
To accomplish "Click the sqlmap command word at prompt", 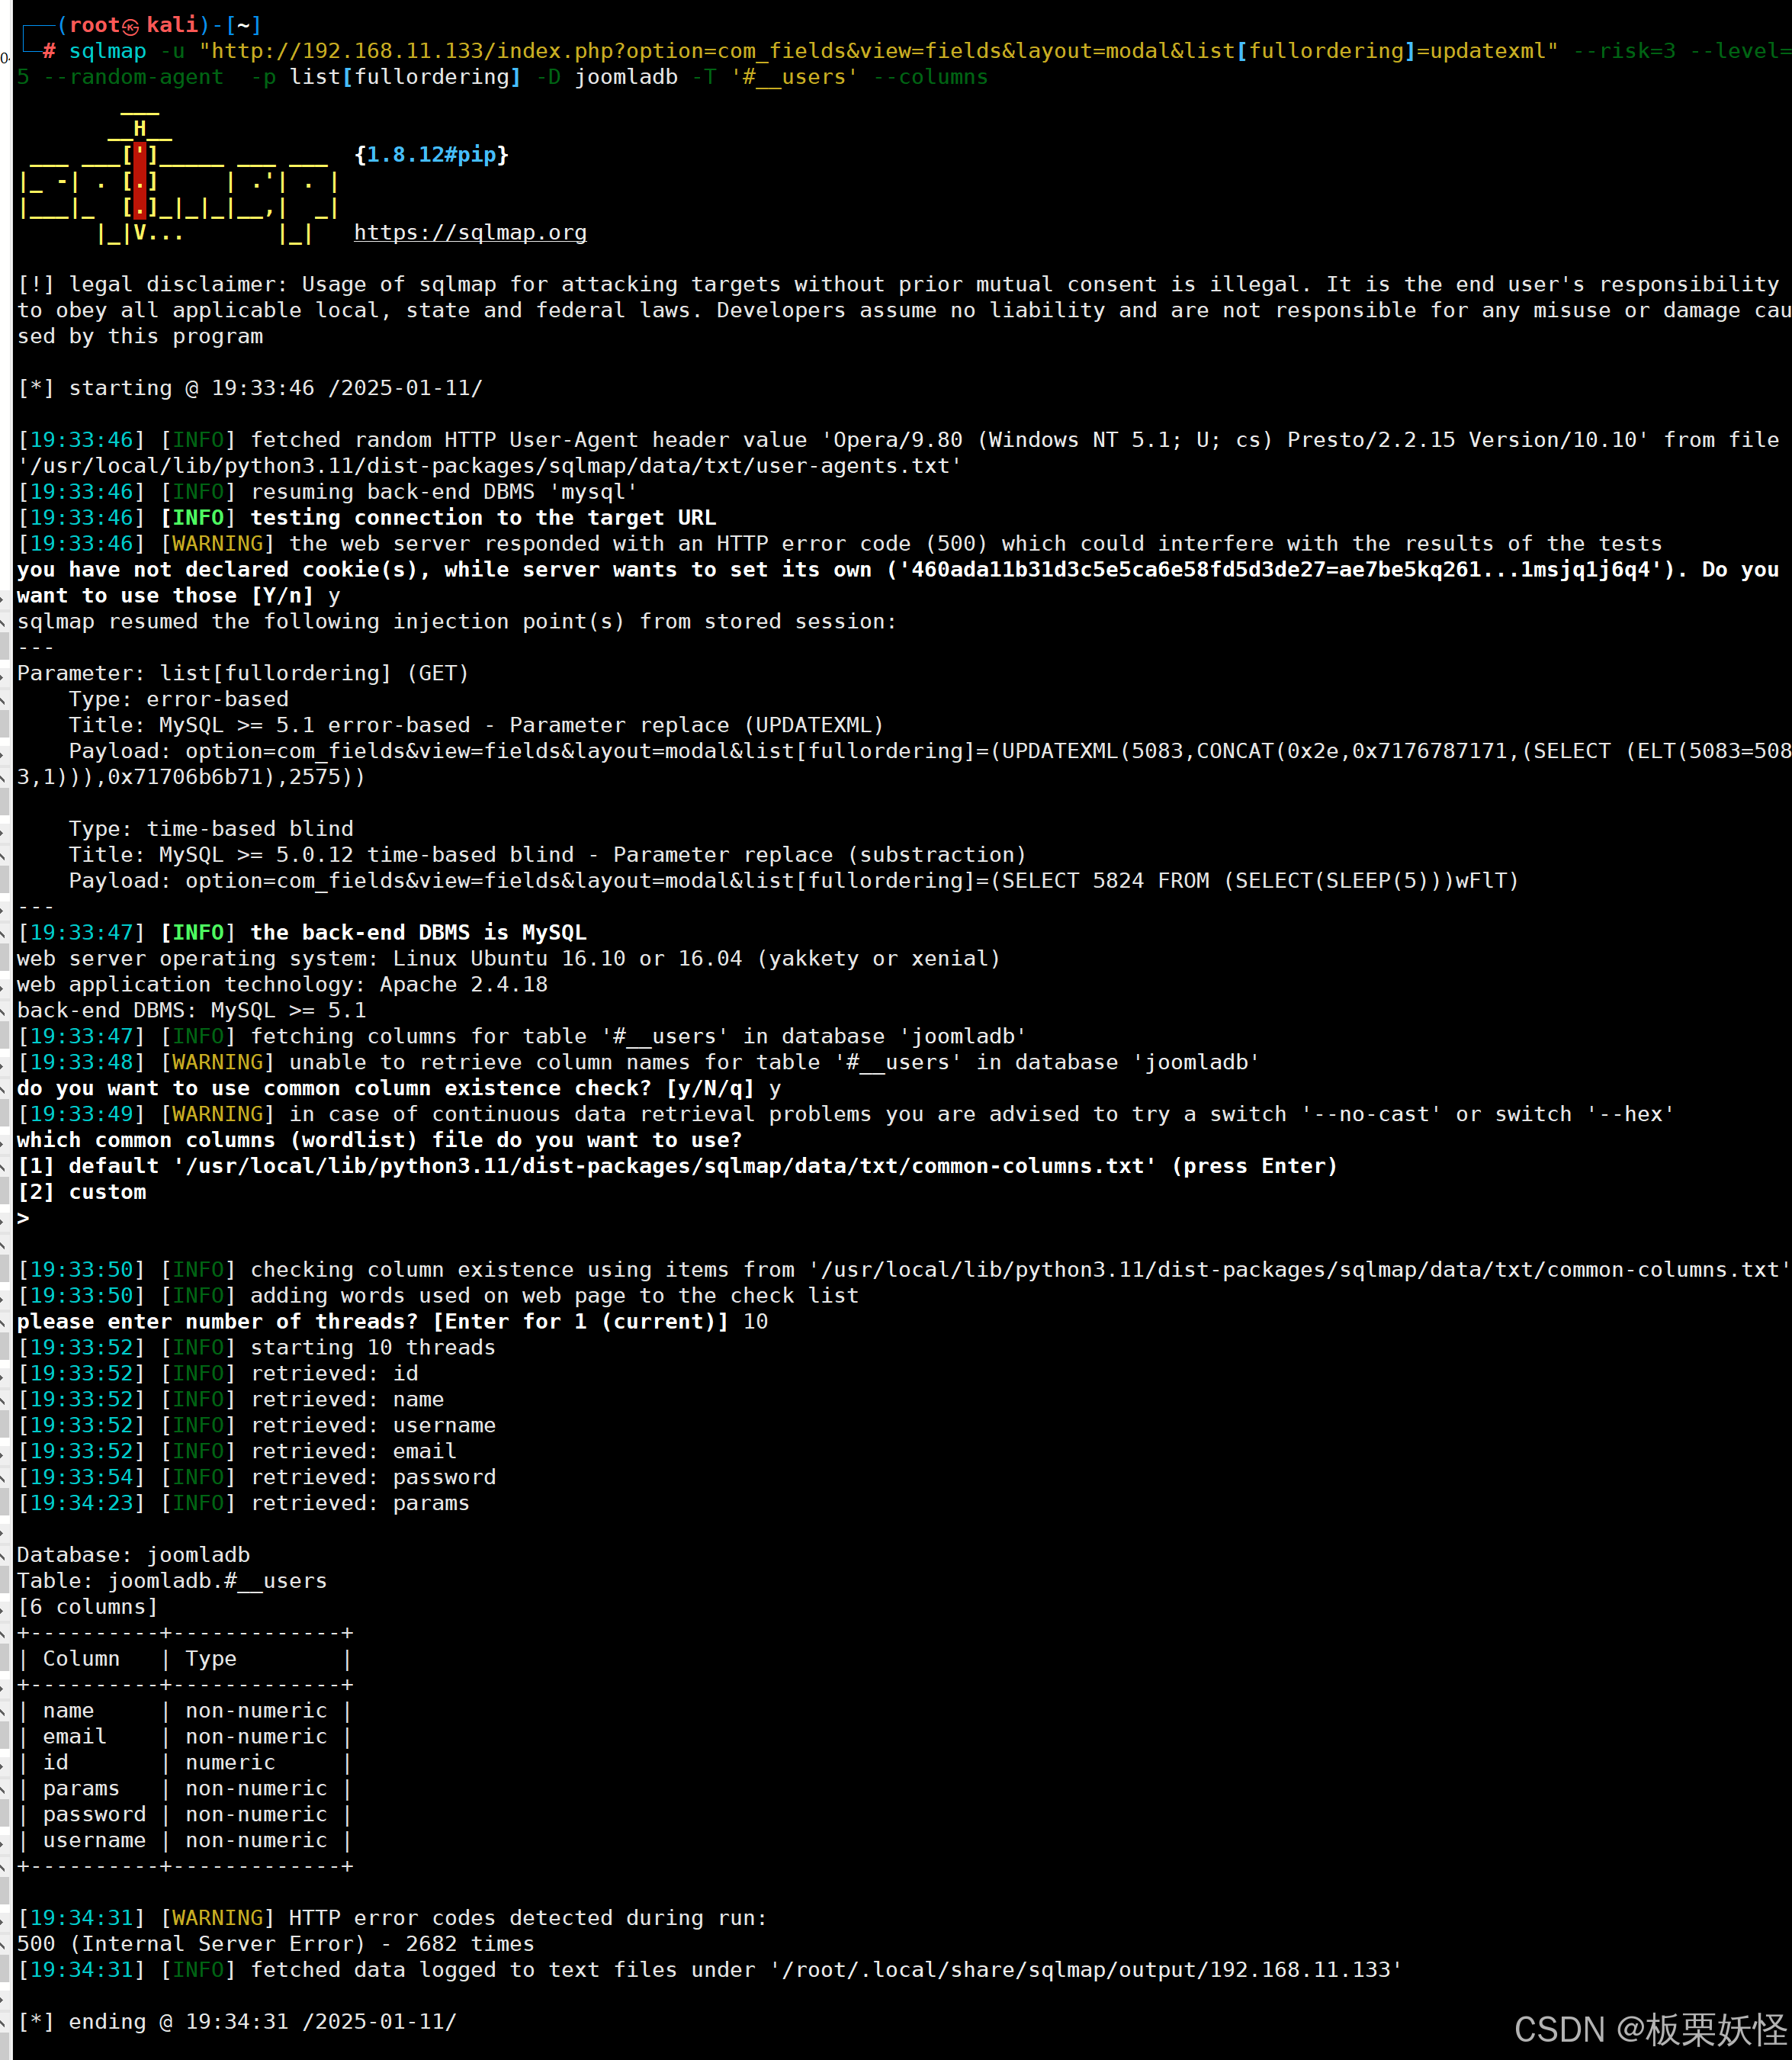I will tap(107, 51).
